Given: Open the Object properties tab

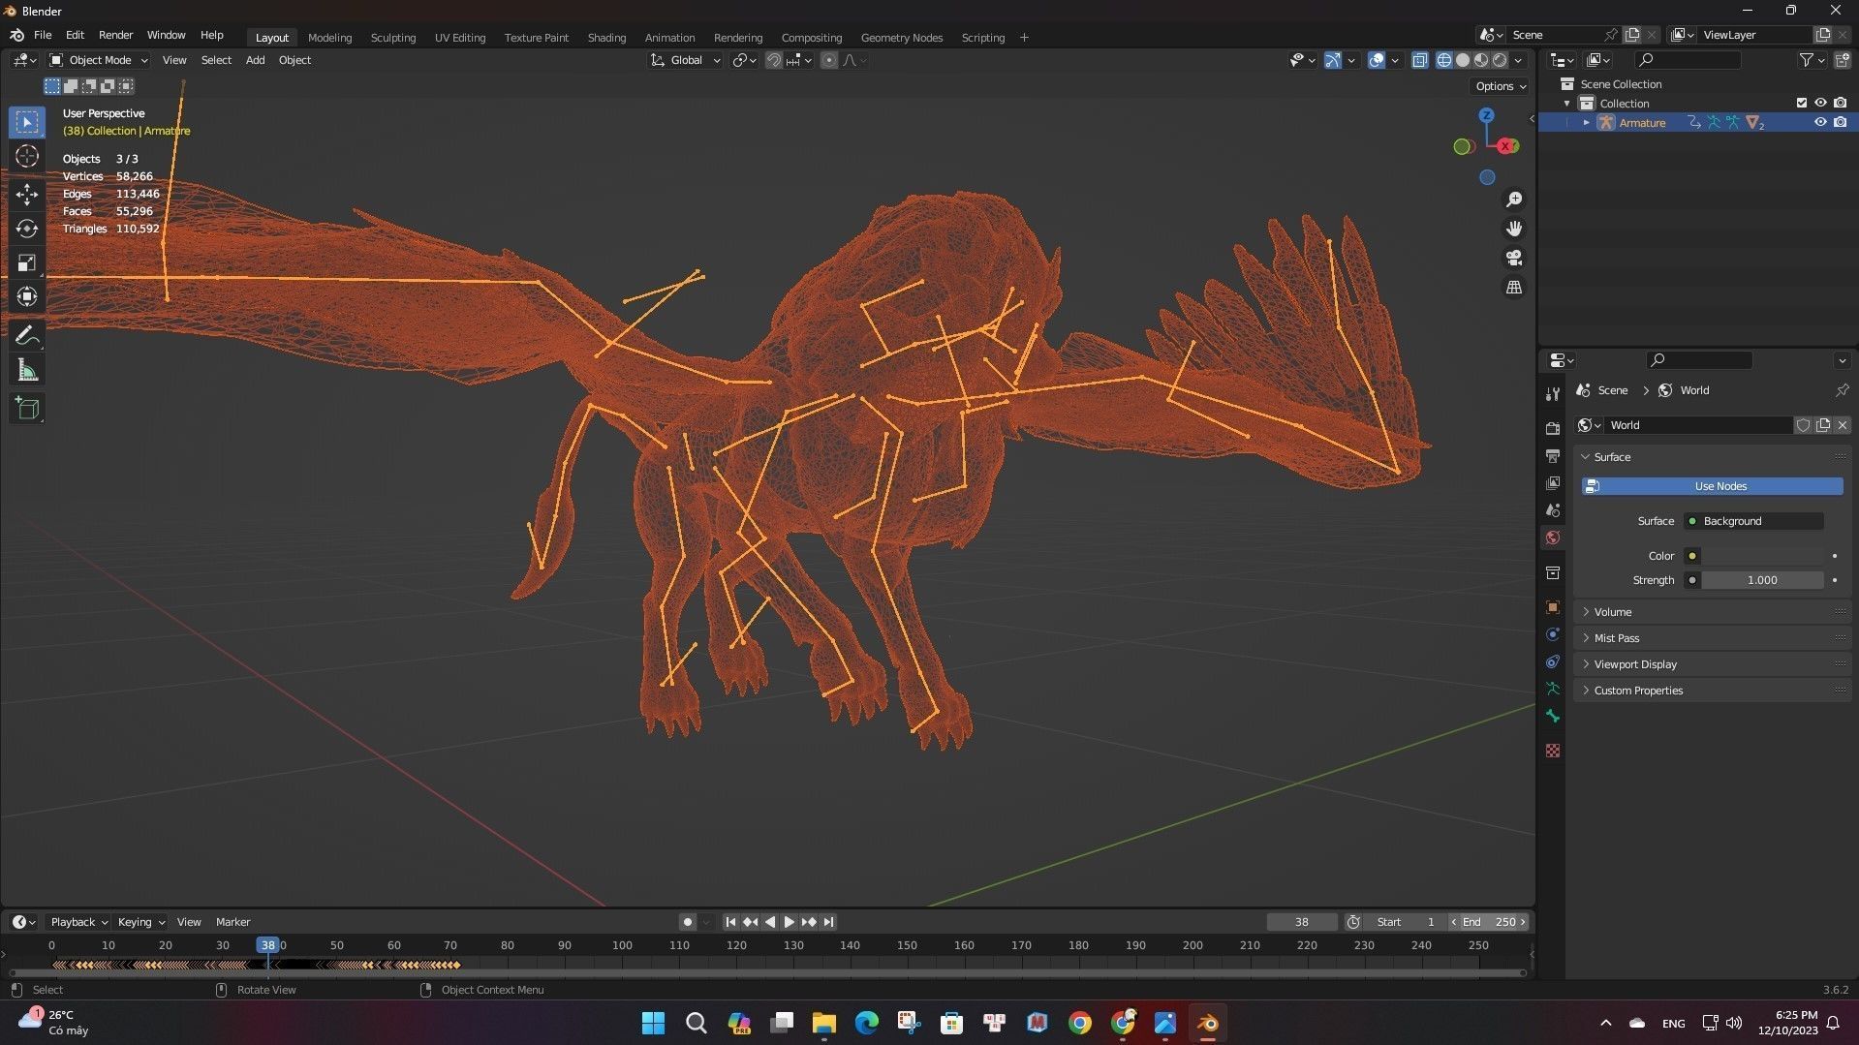Looking at the screenshot, I should point(1553,607).
